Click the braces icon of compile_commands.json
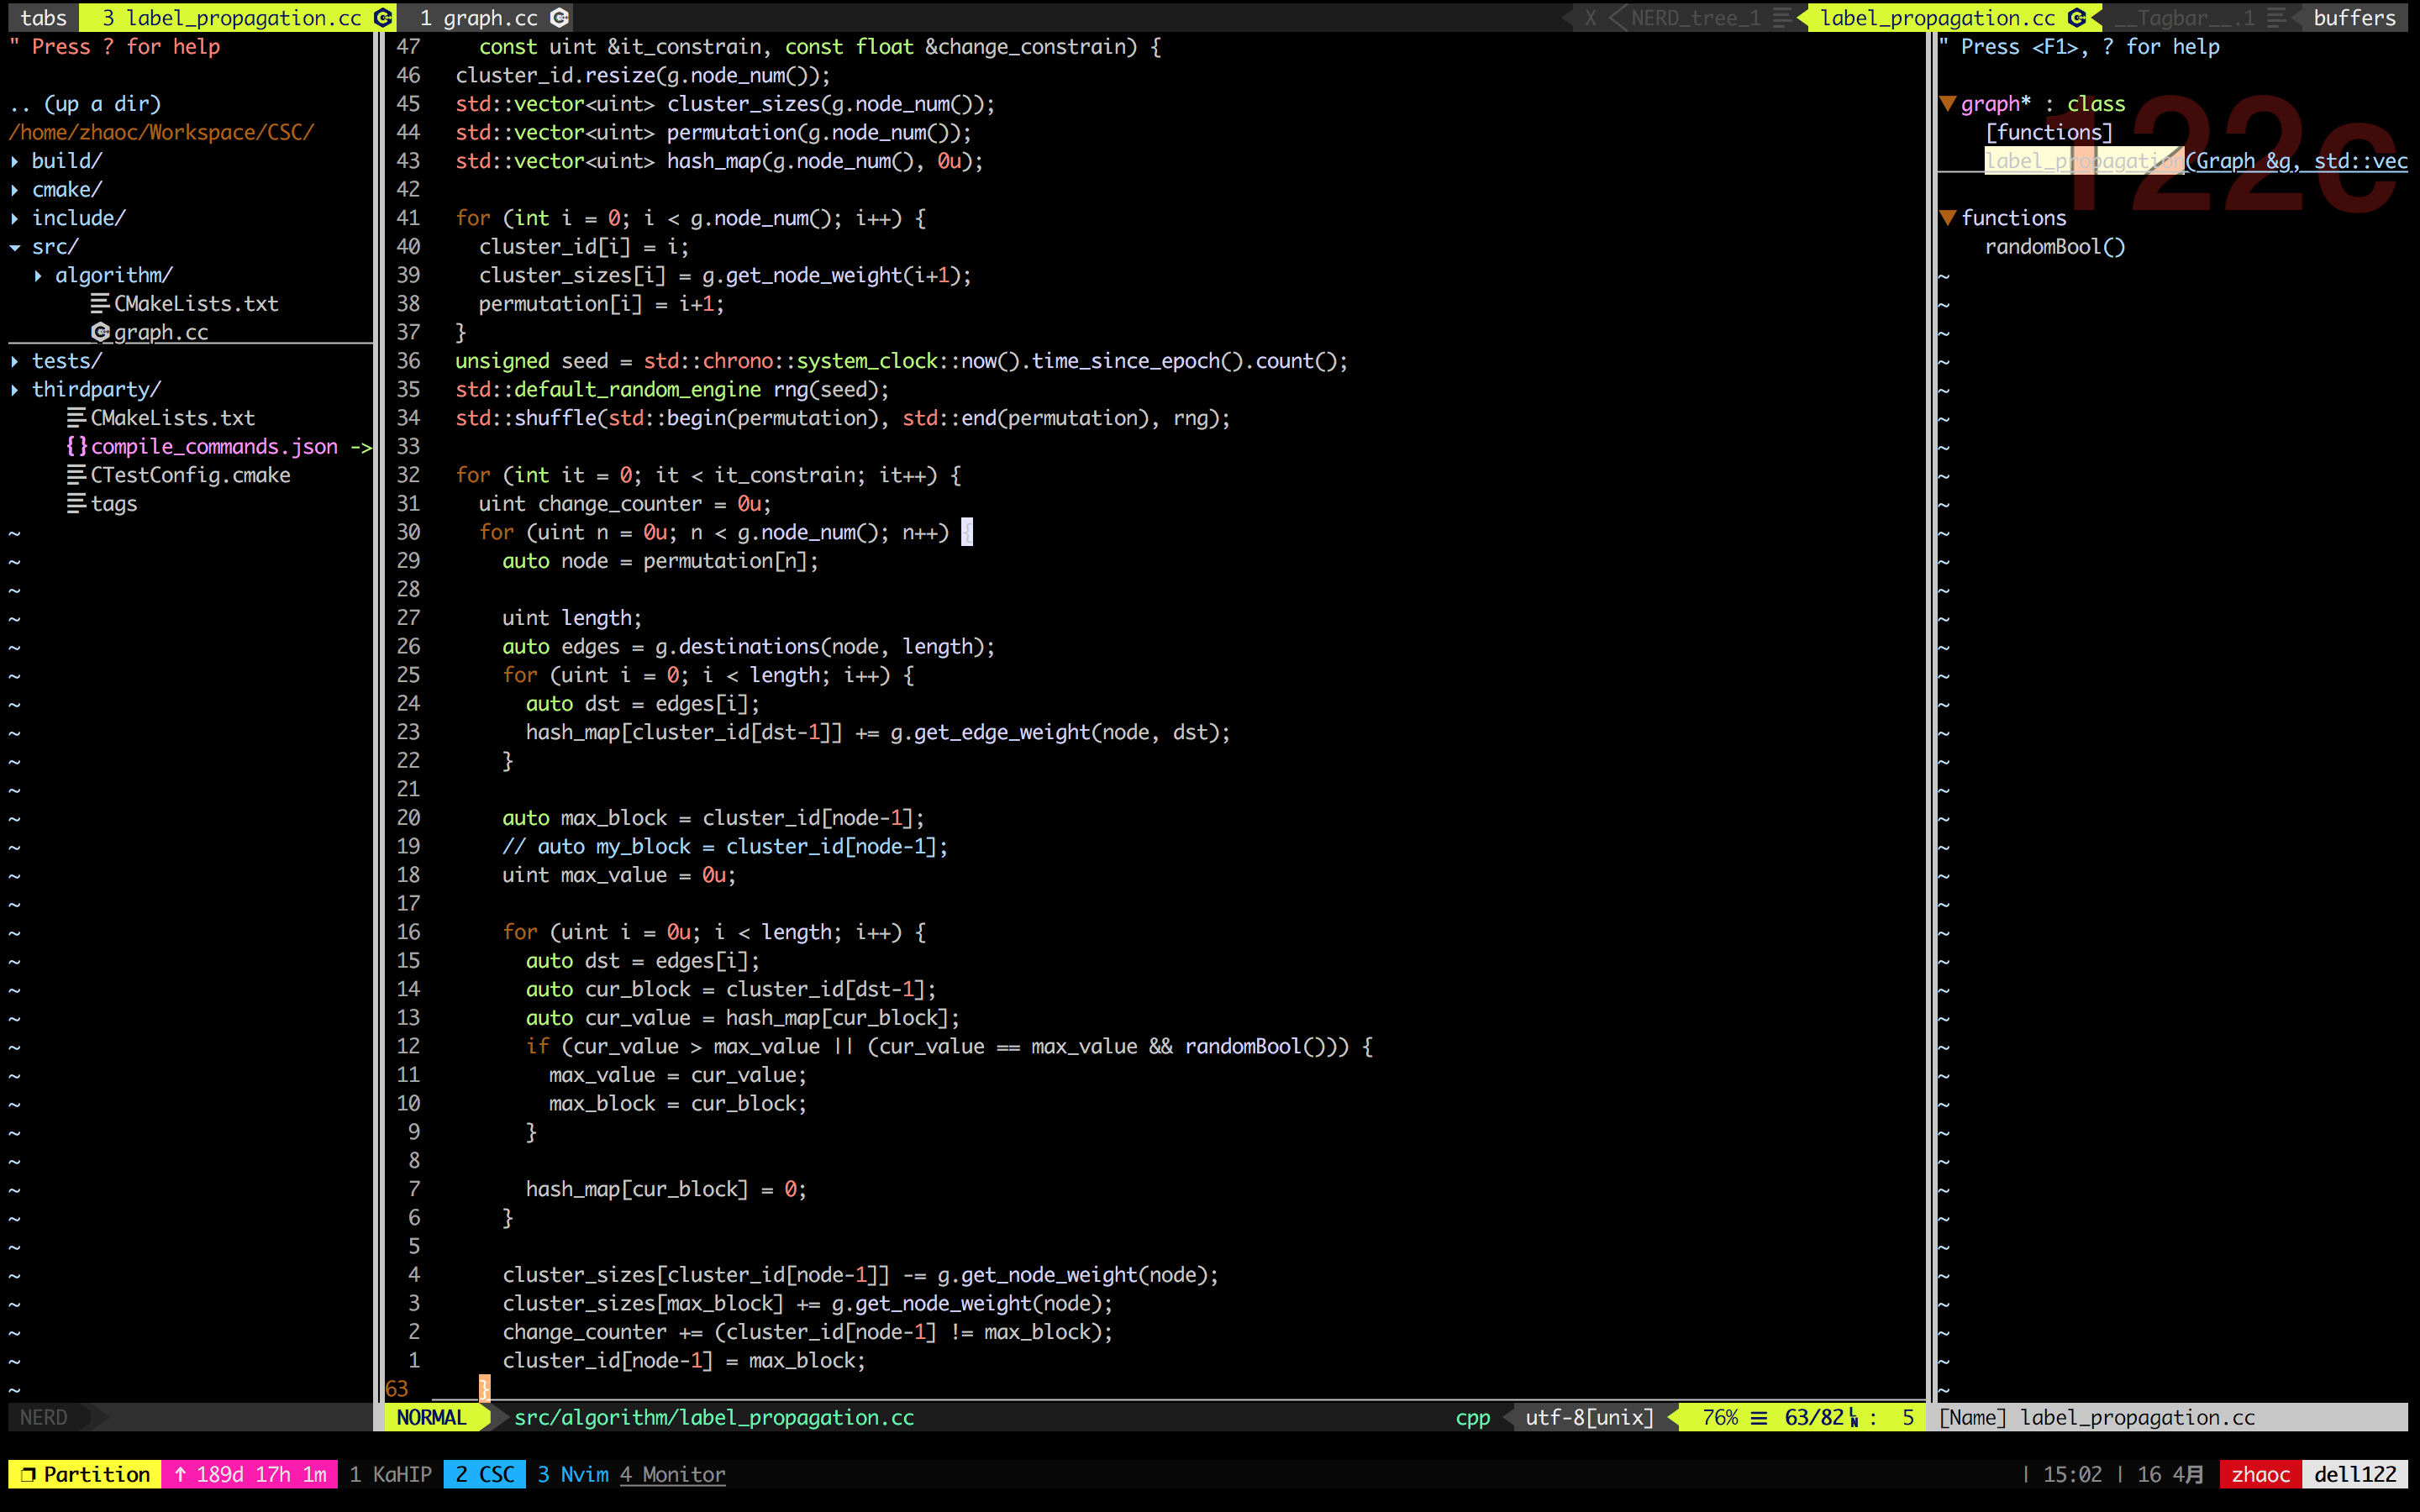2420x1512 pixels. pos(77,446)
